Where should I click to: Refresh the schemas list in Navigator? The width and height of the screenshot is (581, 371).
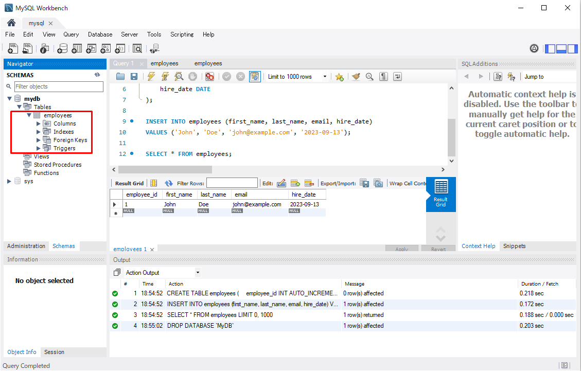click(x=97, y=75)
